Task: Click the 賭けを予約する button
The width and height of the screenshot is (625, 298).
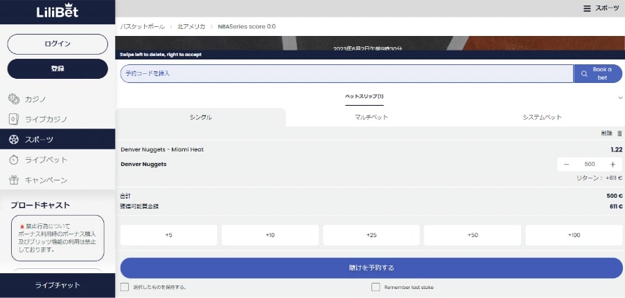Action: (371, 268)
